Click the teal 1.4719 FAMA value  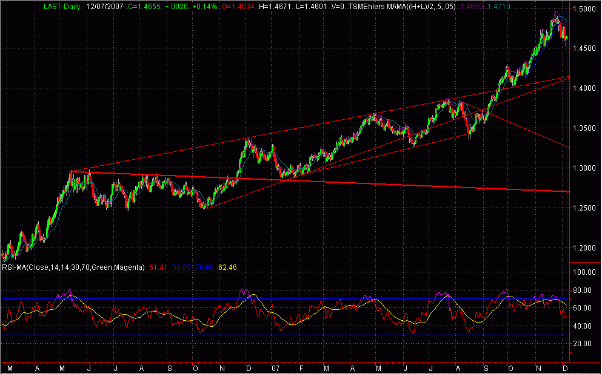[499, 7]
